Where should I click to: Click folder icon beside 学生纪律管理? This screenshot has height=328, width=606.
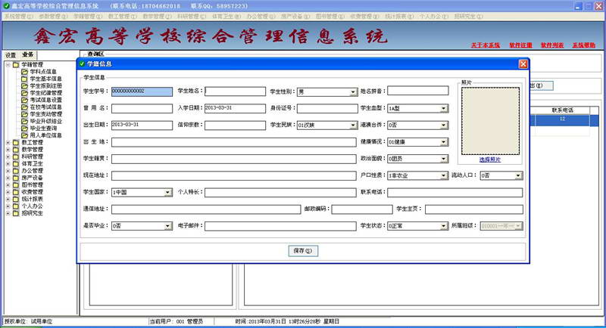(x=24, y=93)
